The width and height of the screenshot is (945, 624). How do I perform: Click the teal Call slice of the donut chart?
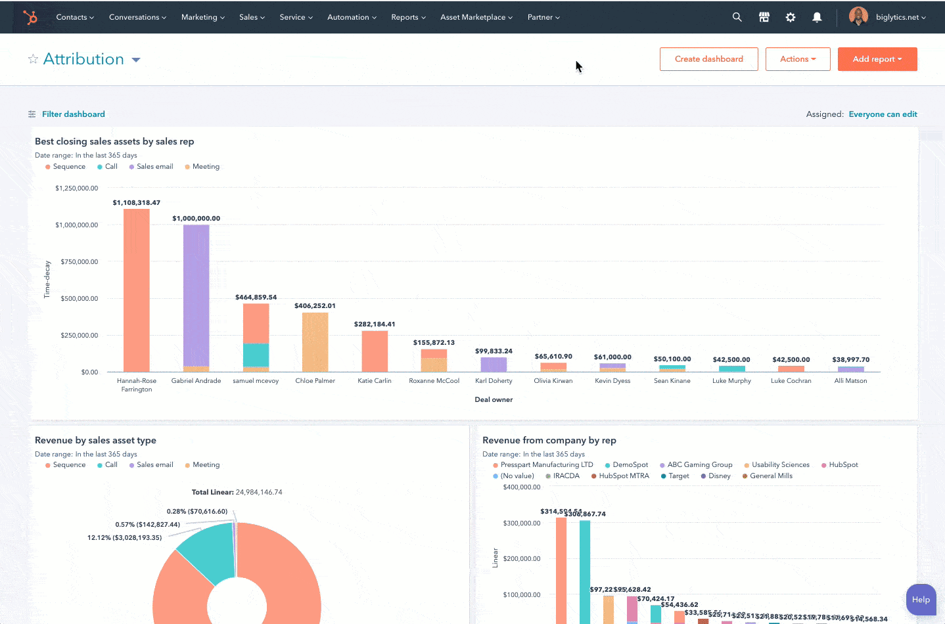coord(210,552)
